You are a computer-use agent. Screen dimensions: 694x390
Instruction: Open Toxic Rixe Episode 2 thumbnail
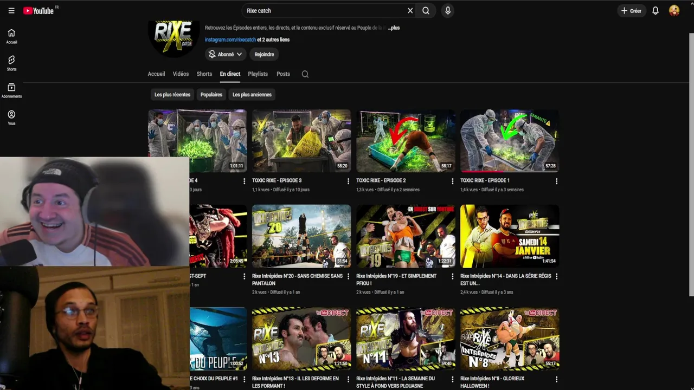pyautogui.click(x=406, y=141)
